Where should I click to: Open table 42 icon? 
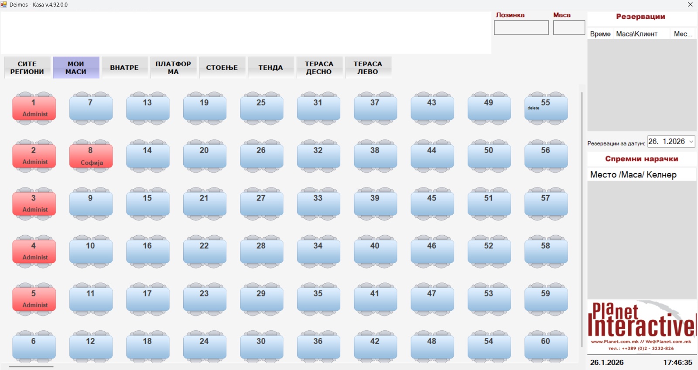375,346
